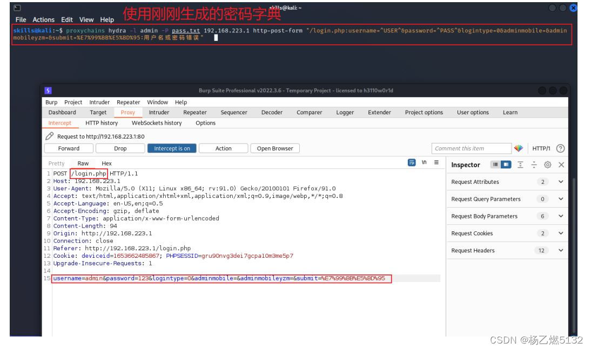Click the pencil edit-target icon beside request URL
This screenshot has height=350, width=591.
click(49, 136)
